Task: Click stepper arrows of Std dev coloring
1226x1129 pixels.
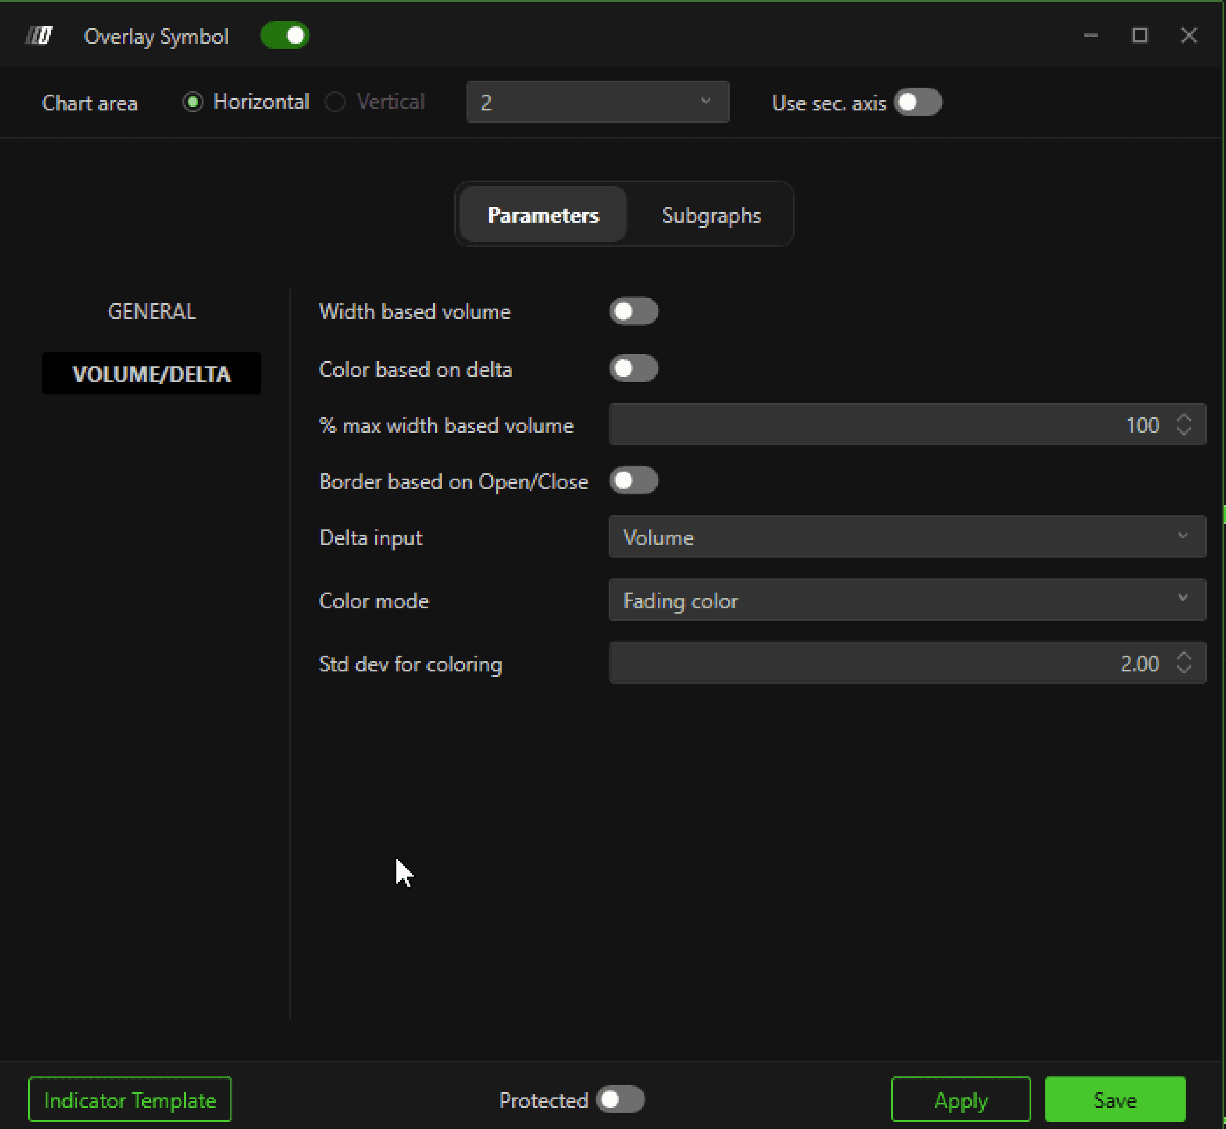Action: click(x=1183, y=663)
